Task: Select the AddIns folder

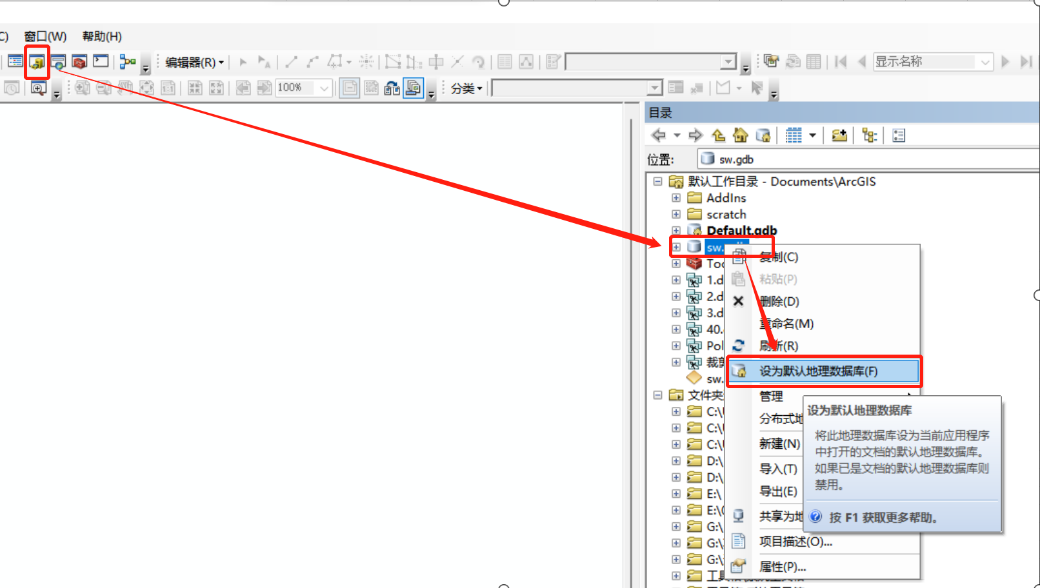Action: (717, 198)
